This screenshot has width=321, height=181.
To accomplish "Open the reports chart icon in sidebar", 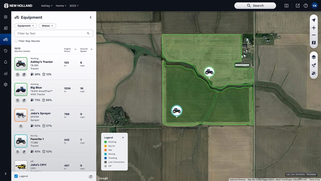I will (5, 73).
